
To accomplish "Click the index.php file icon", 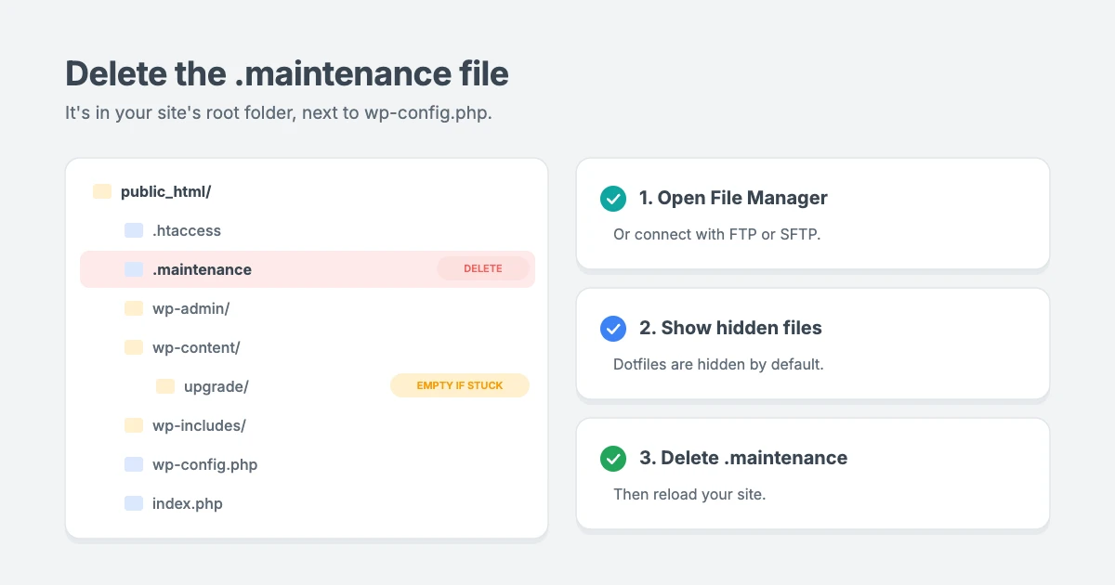I will (134, 503).
